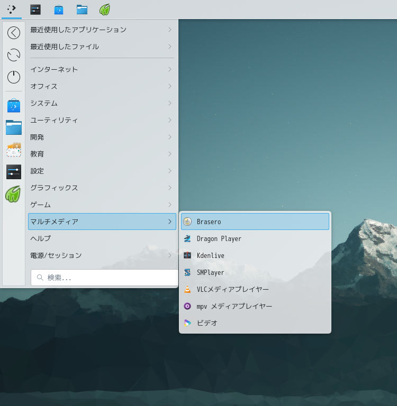Open the green leaf favorite in the sidebar
Viewport: 397px width, 406px height.
(x=13, y=194)
